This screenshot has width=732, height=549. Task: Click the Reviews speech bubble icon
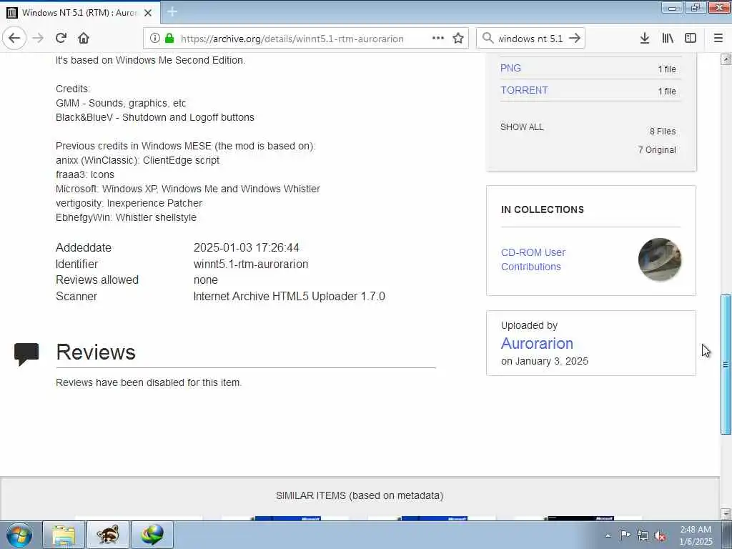(26, 354)
